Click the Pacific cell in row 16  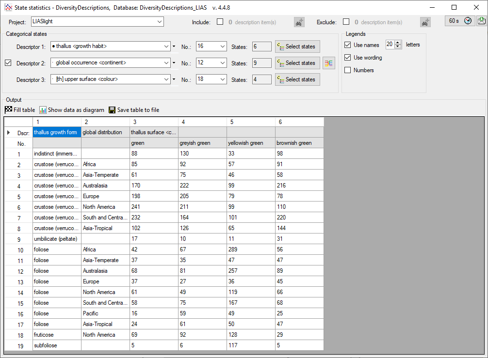[105, 313]
